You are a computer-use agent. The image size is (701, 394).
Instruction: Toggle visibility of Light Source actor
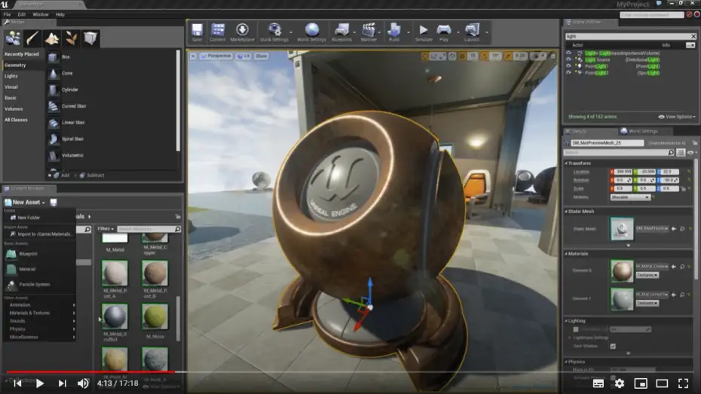click(568, 60)
